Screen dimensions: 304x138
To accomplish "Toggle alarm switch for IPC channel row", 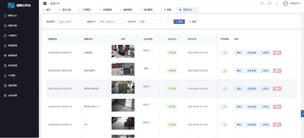I will click(224, 125).
